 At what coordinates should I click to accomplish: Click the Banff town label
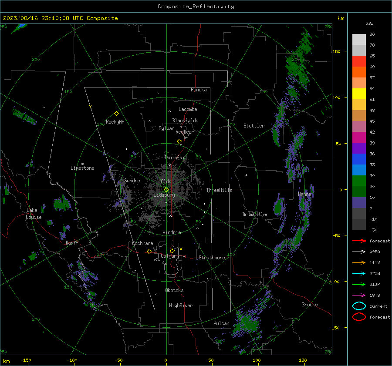[x=72, y=242]
